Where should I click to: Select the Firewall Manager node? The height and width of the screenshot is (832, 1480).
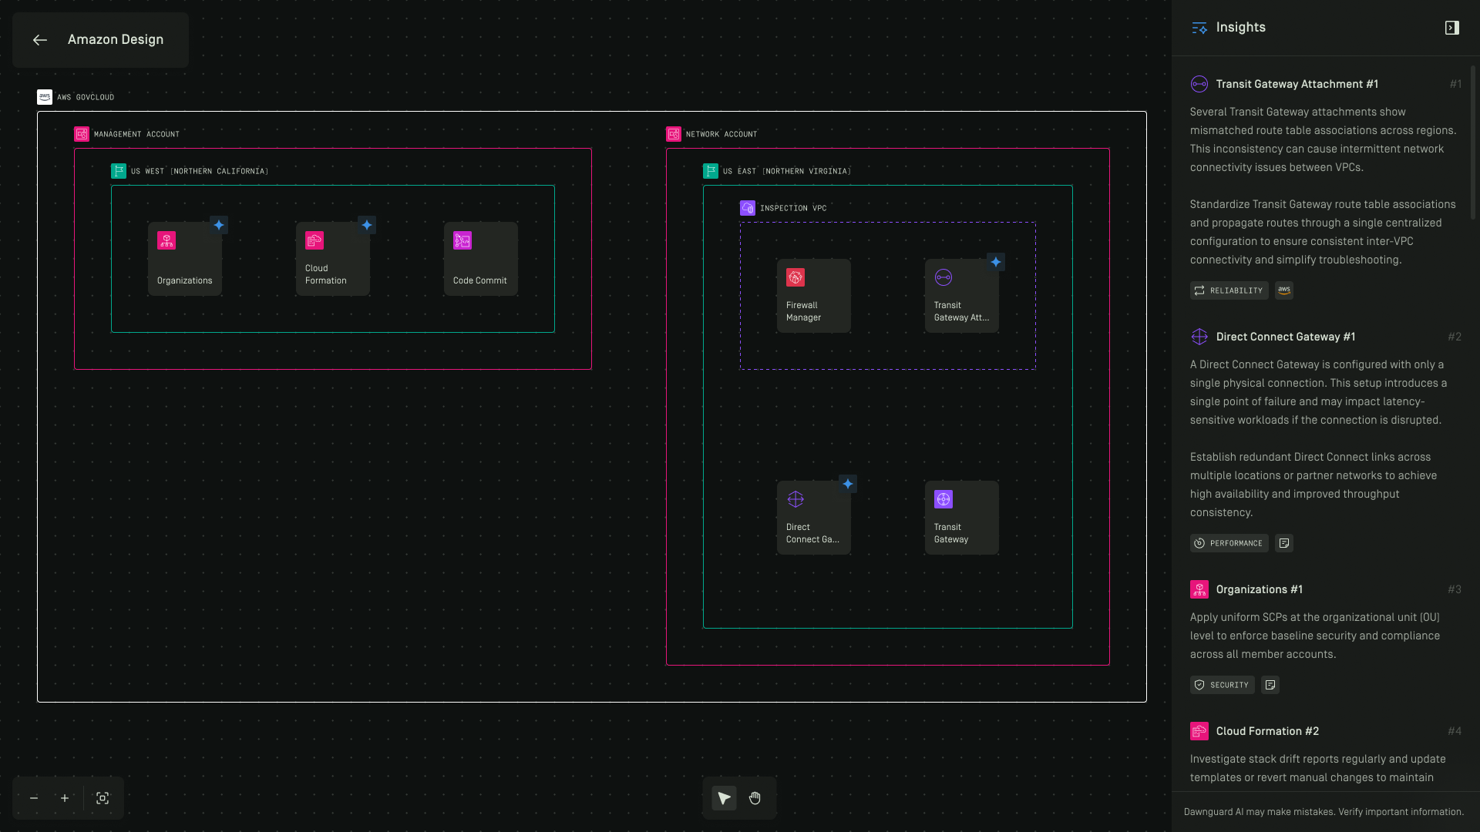[x=813, y=297]
